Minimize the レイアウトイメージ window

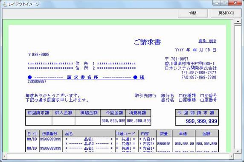pos(217,3)
